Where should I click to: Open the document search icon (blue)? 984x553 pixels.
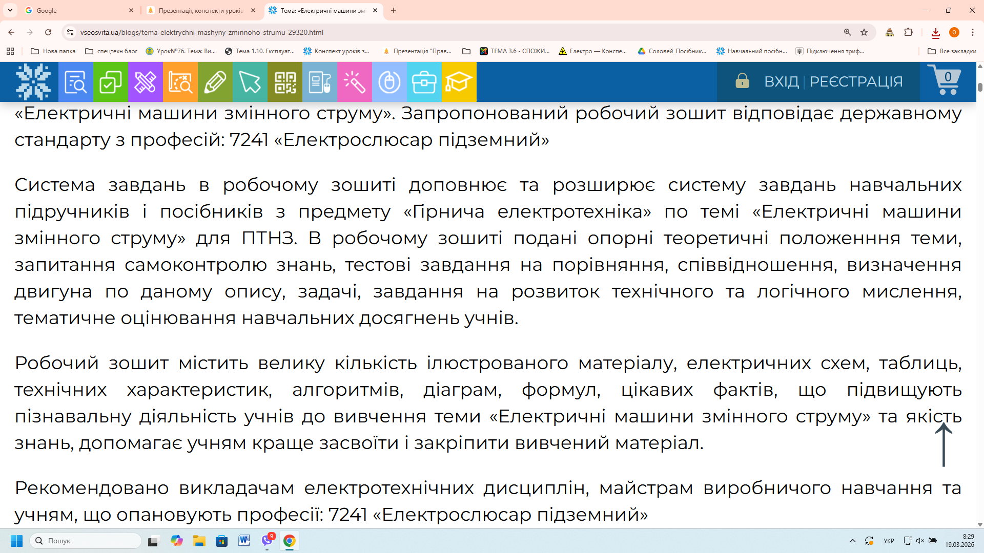coord(75,82)
